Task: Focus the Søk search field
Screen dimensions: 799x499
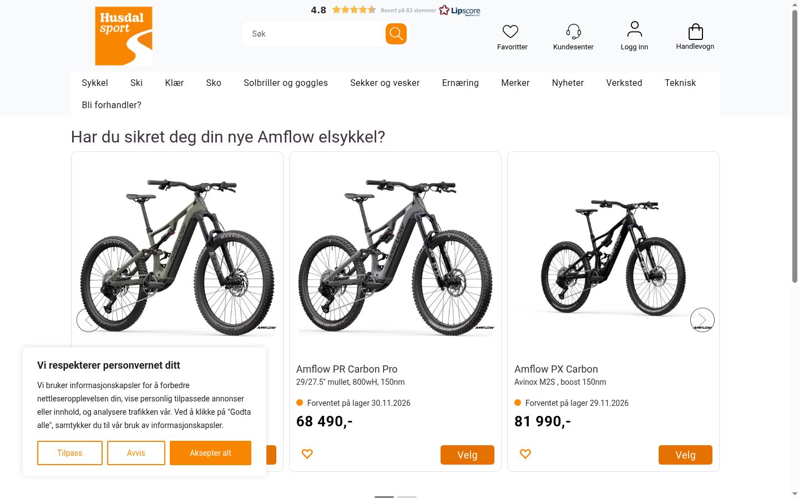Action: 314,34
